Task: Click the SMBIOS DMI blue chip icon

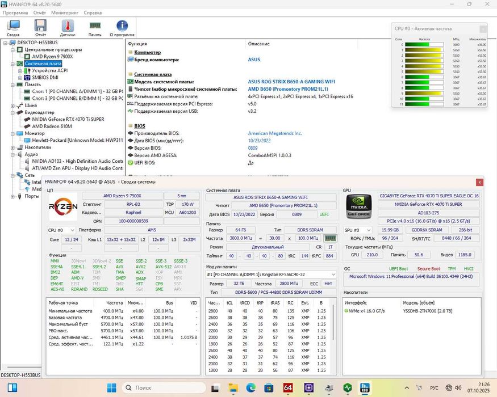Action: [27, 77]
